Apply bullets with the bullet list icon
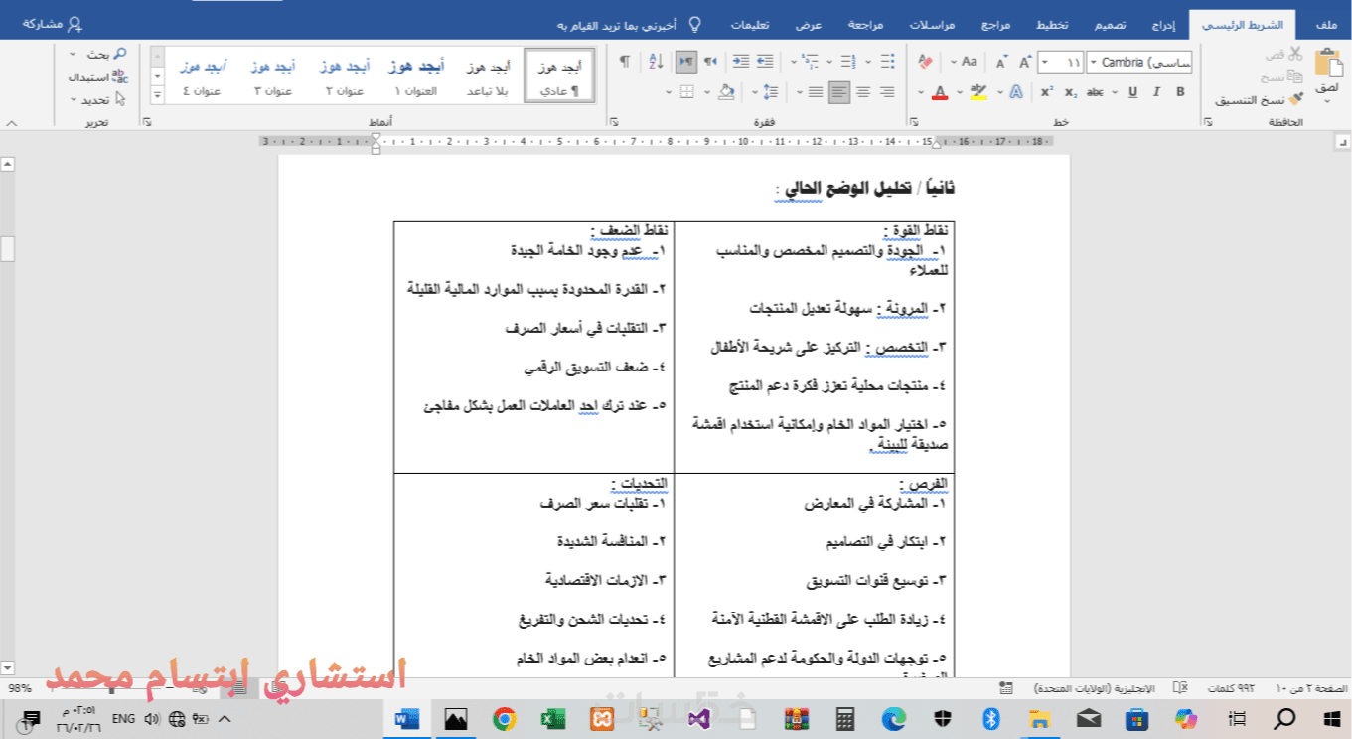Viewport: 1352px width, 739px height. 887,62
